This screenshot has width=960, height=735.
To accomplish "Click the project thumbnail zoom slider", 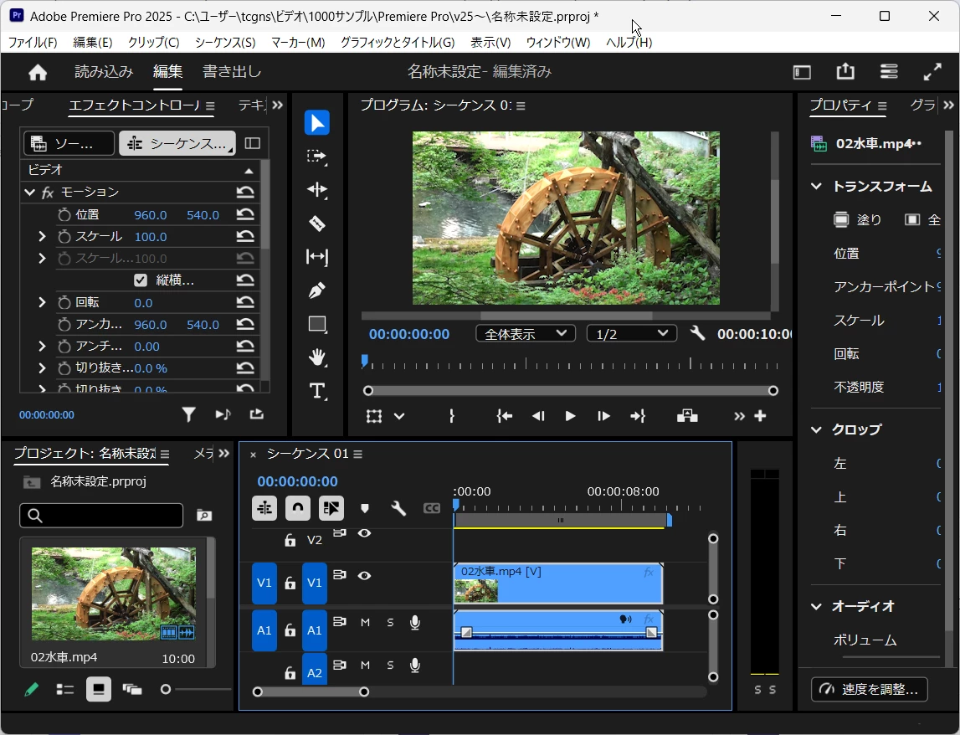I will coord(166,689).
